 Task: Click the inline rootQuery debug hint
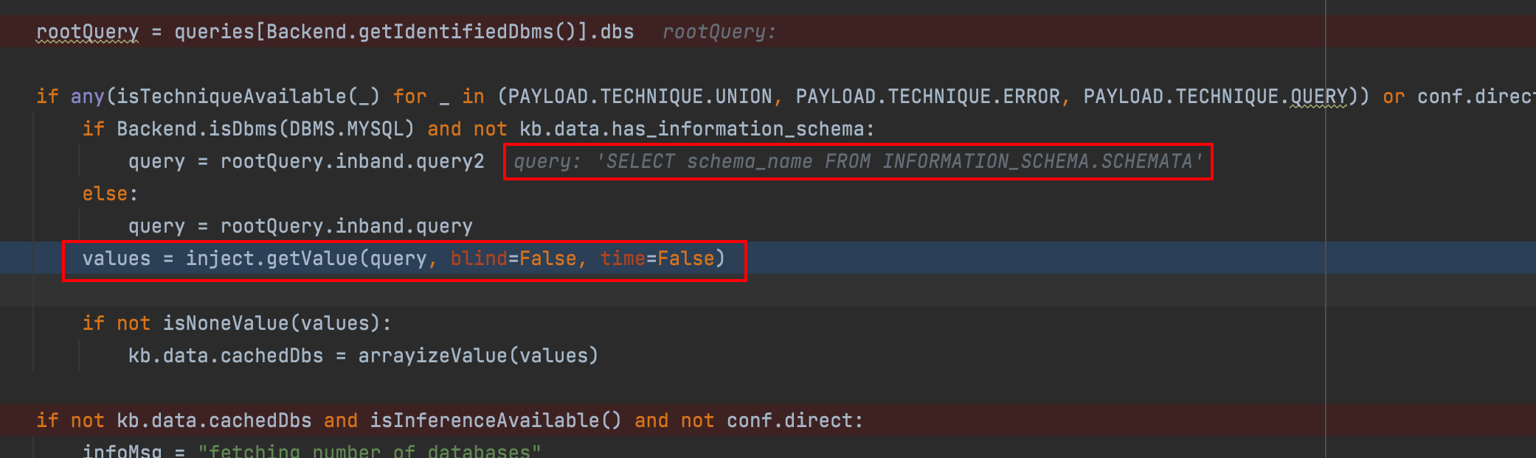[719, 32]
